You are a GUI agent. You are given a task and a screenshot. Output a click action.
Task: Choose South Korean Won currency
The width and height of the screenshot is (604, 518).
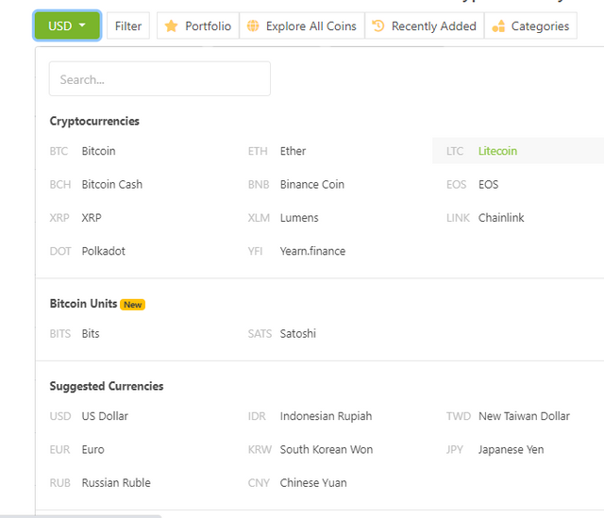(326, 449)
